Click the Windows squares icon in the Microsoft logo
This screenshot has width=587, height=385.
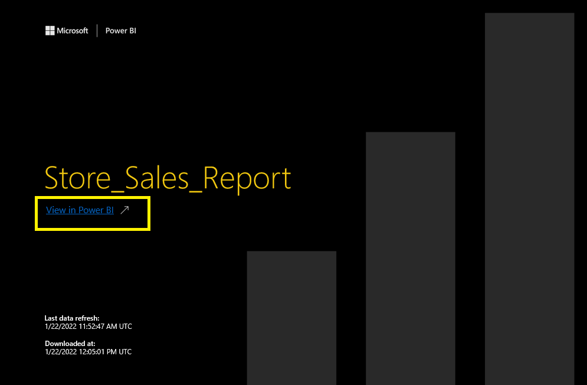tap(50, 30)
